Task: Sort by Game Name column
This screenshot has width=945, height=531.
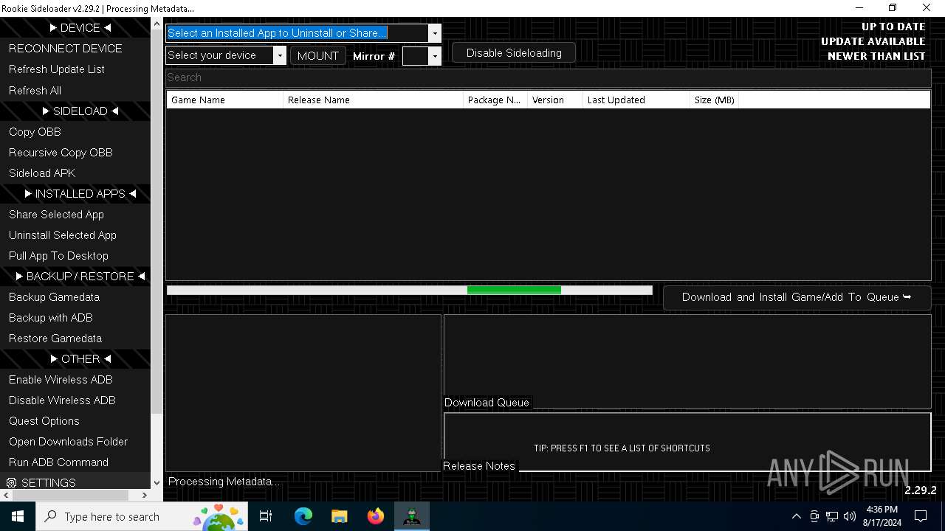Action: click(224, 100)
